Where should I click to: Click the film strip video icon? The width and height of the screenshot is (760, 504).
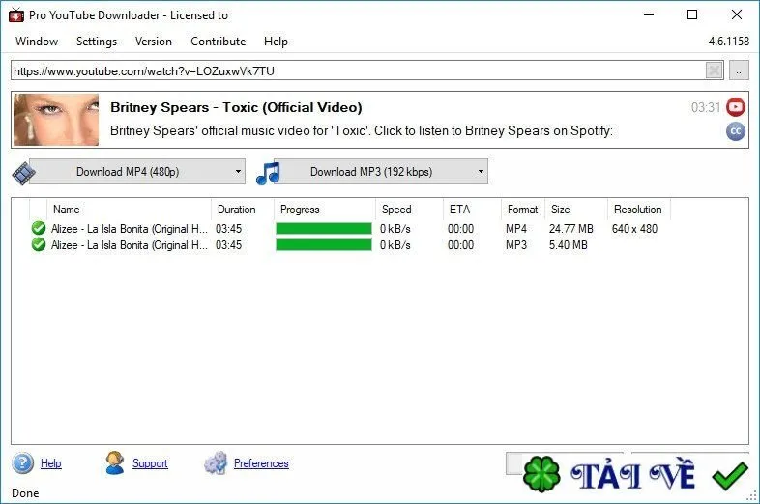(x=23, y=173)
